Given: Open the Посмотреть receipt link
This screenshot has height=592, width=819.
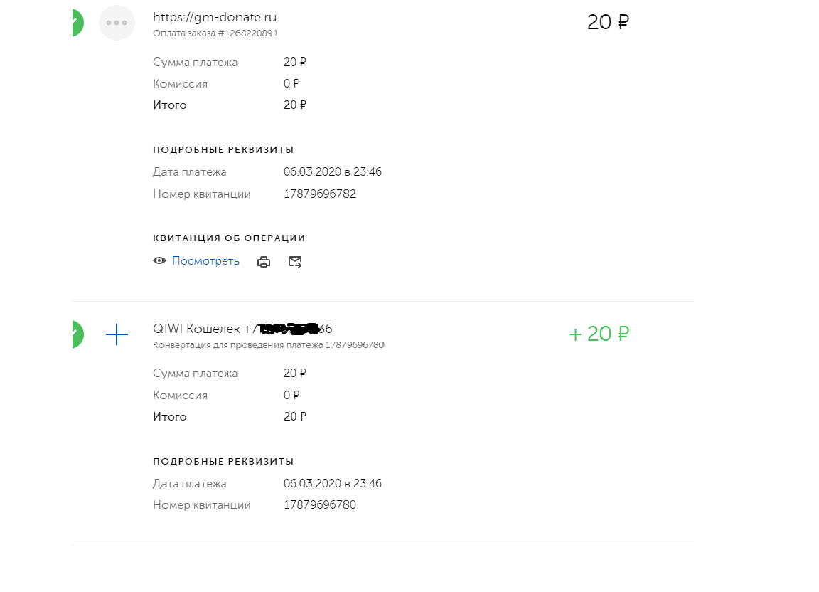Looking at the screenshot, I should (205, 261).
